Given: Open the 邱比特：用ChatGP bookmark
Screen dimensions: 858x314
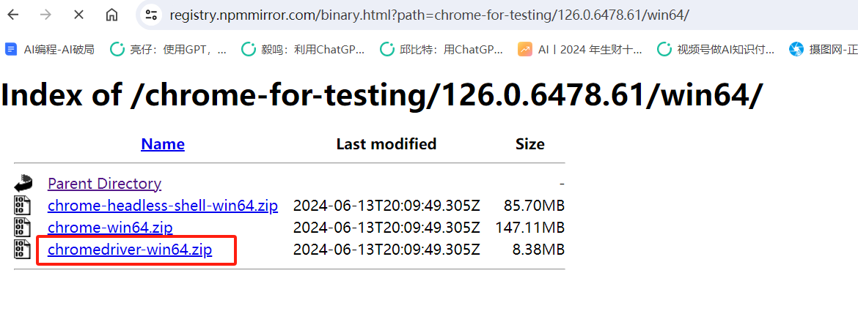Looking at the screenshot, I should pyautogui.click(x=441, y=50).
